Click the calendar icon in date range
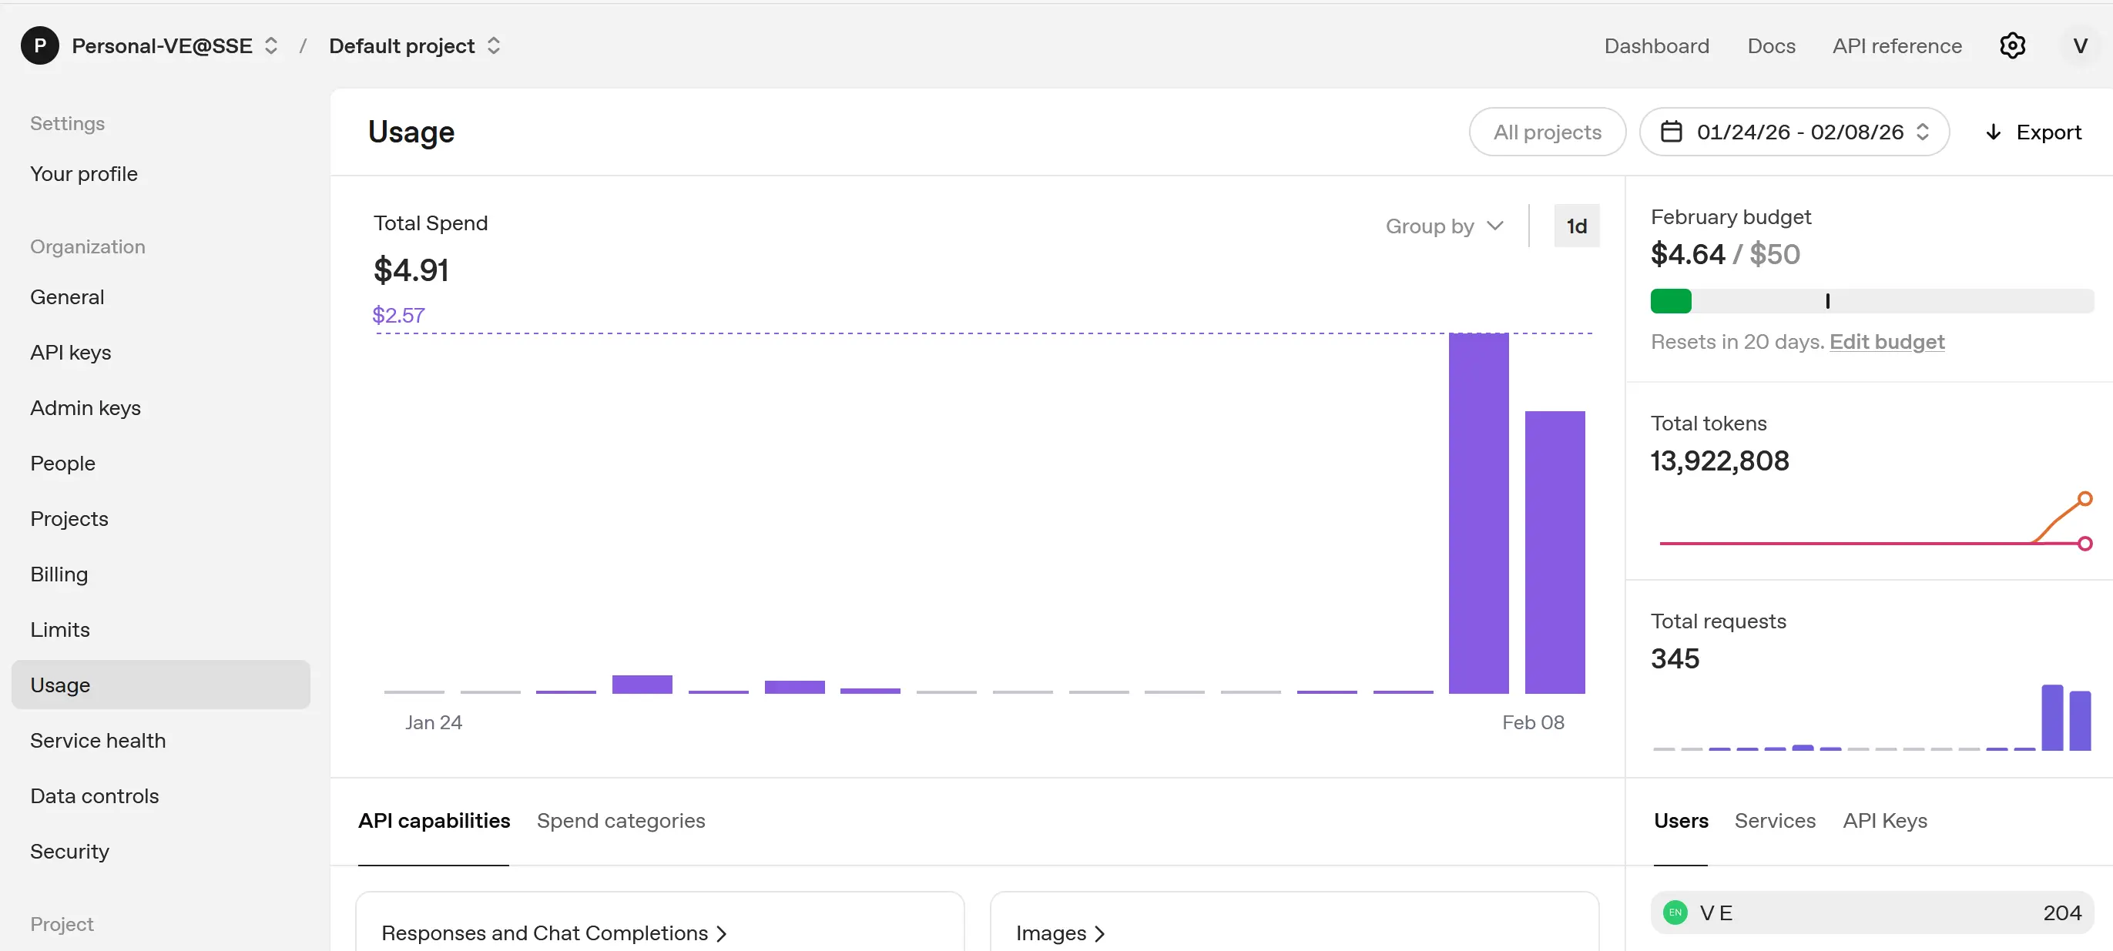2113x951 pixels. (x=1671, y=132)
